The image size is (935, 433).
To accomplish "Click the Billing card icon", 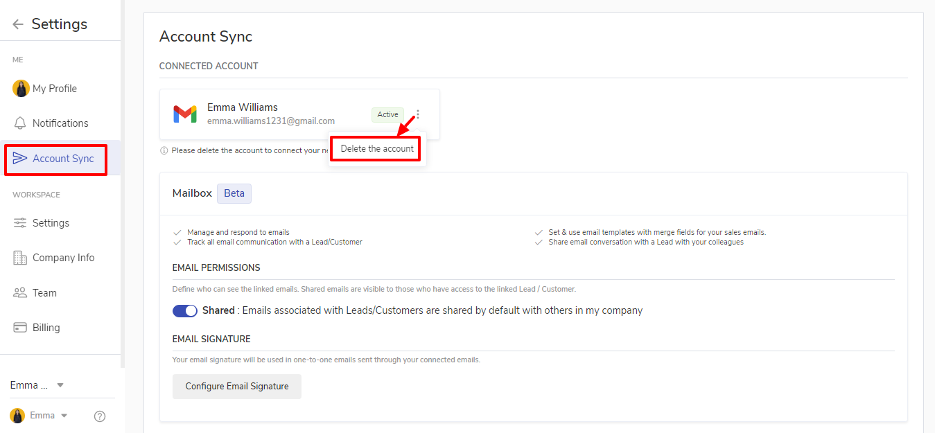I will (x=20, y=328).
